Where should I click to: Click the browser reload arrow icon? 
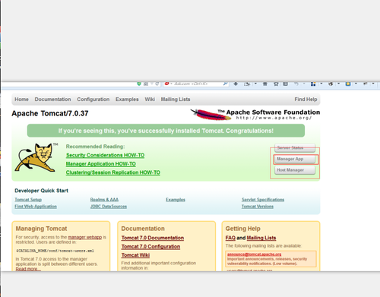(157, 84)
